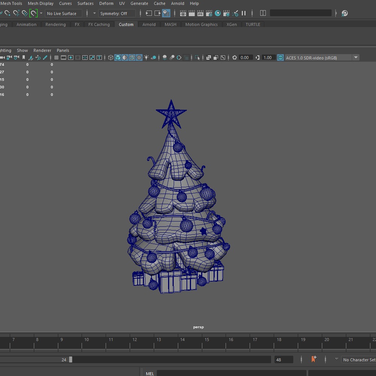Toggle 2D pan/zoom icon
This screenshot has height=376, width=376.
point(38,58)
